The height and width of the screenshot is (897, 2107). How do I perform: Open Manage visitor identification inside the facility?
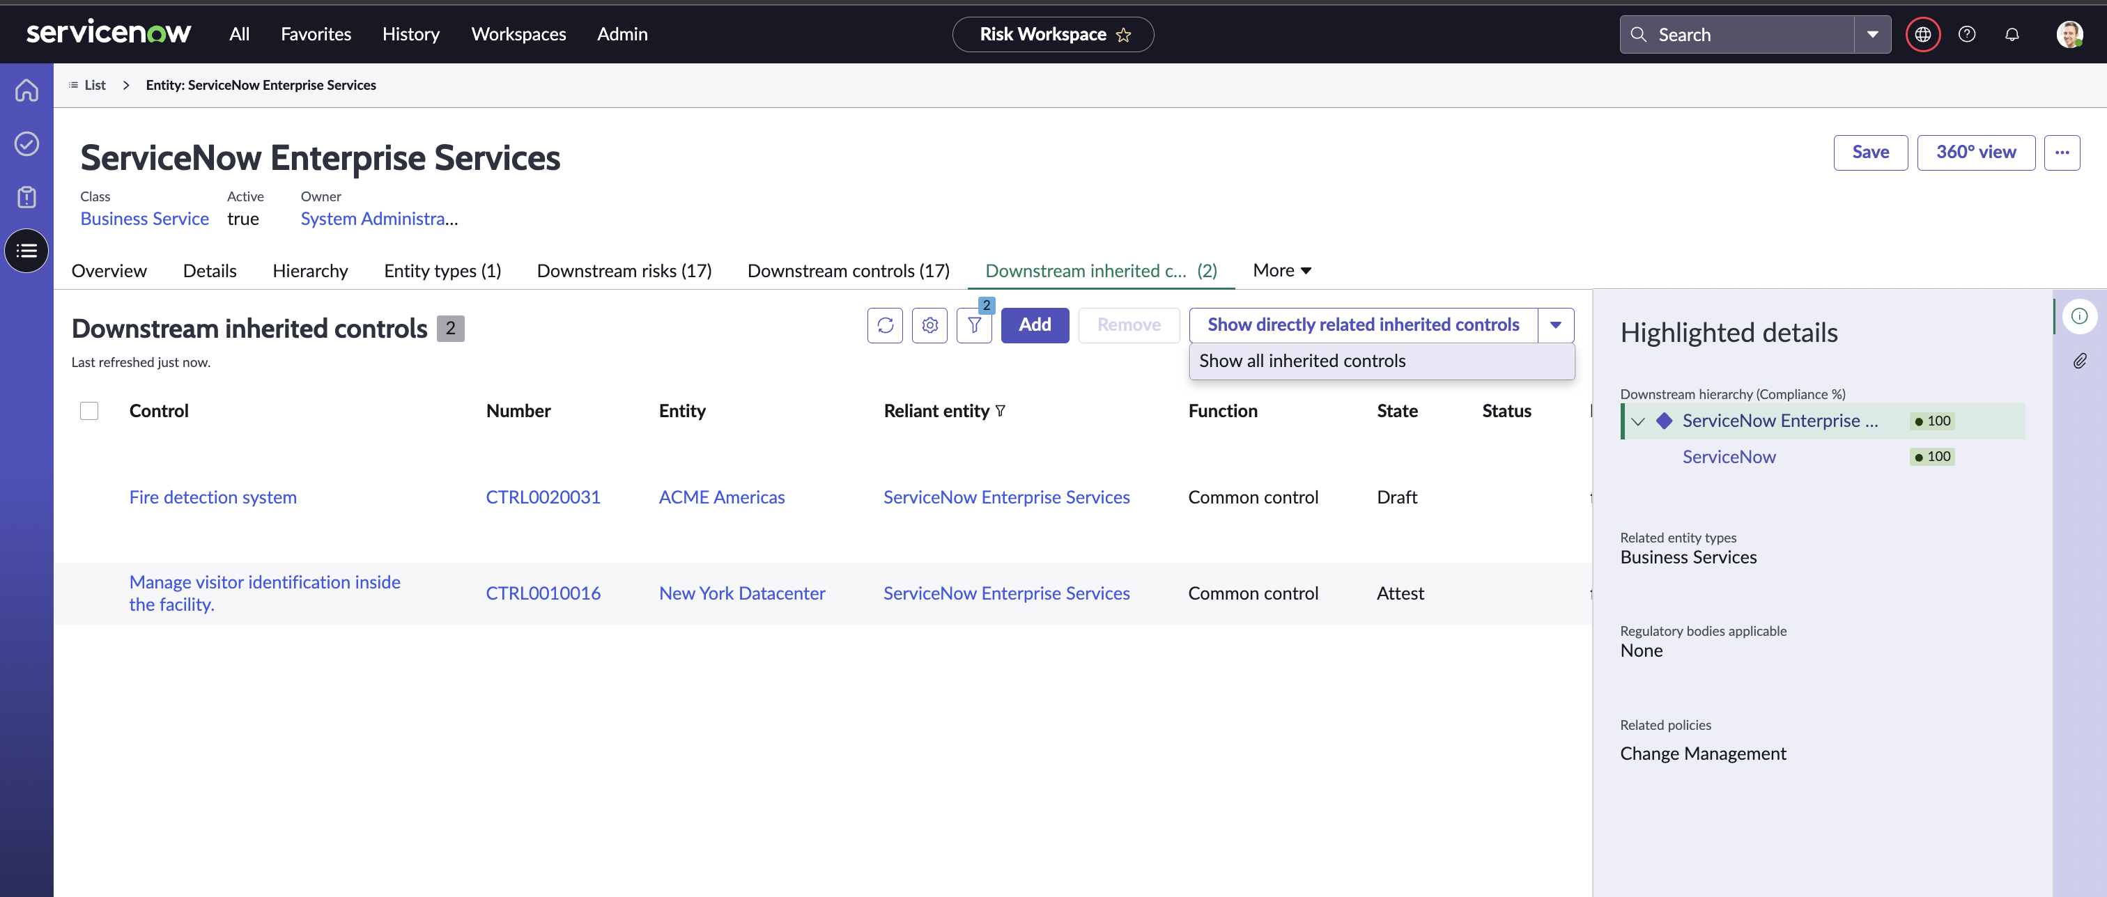[265, 593]
